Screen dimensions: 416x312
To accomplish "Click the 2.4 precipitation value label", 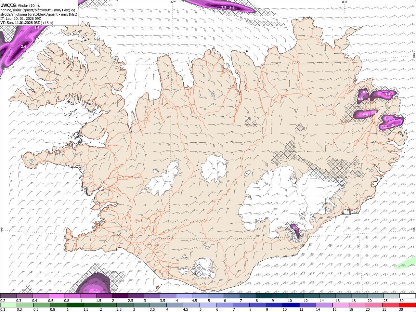I will 23,47.
